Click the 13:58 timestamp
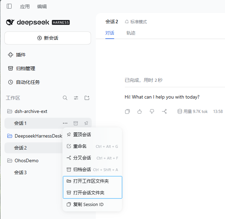Image resolution: width=225 pixels, height=219 pixels. pyautogui.click(x=218, y=111)
